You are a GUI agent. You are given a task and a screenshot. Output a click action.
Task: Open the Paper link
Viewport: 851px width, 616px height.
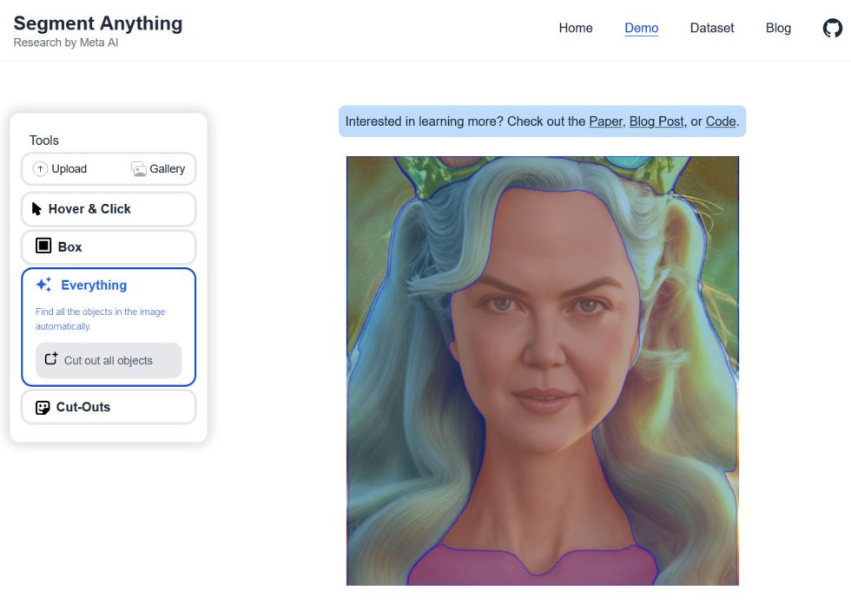(605, 121)
